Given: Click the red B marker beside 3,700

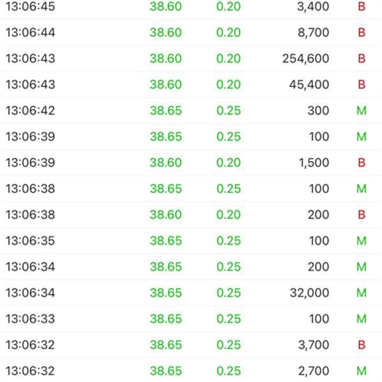Looking at the screenshot, I should coord(362,345).
